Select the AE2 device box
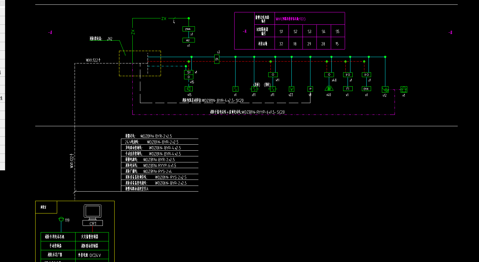 pyautogui.click(x=188, y=40)
